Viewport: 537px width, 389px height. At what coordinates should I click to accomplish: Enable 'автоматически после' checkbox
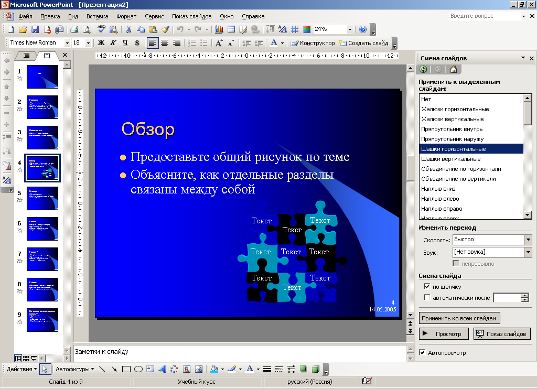427,297
